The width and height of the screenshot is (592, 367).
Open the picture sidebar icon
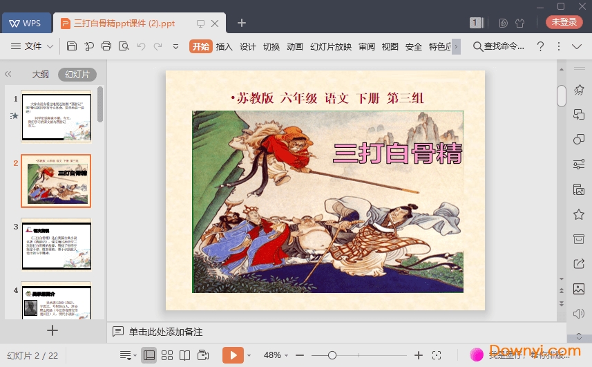click(x=579, y=289)
